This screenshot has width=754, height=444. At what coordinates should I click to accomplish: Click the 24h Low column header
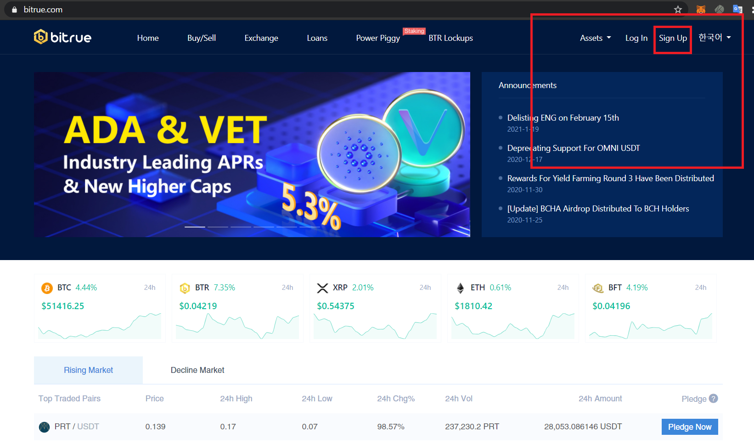coord(317,399)
